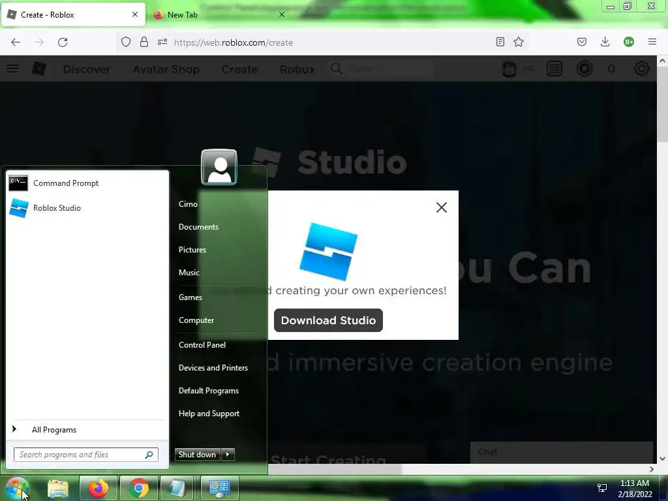Click the Download Studio button
Viewport: 668px width, 501px height.
pos(328,320)
